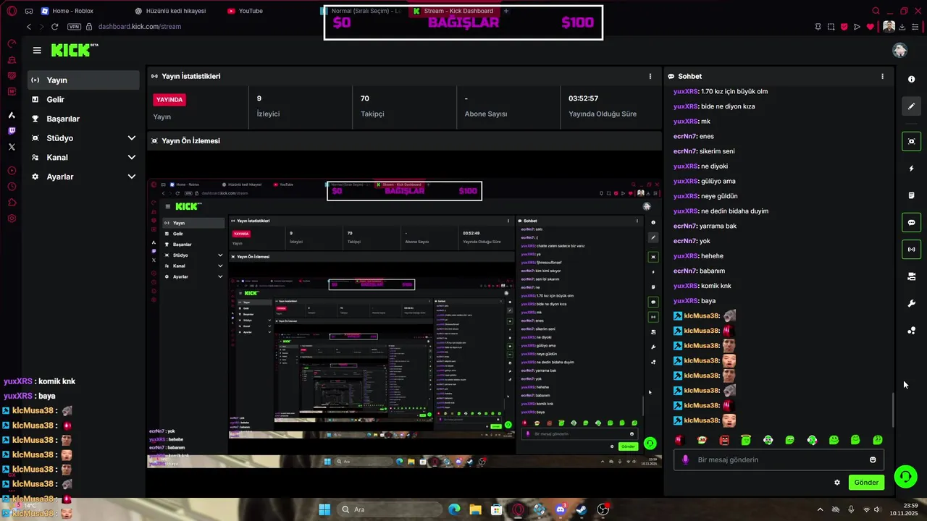Open GX Control speedometer in sidebar
This screenshot has width=927, height=521.
click(12, 43)
